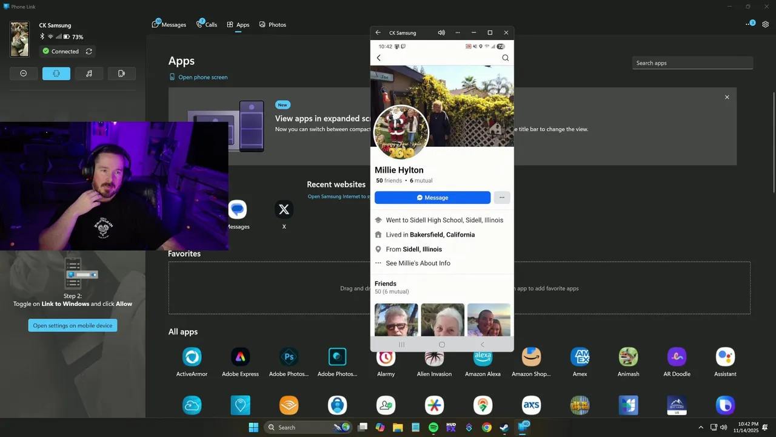Launch AR Doodle app
This screenshot has width=776, height=437.
677,357
